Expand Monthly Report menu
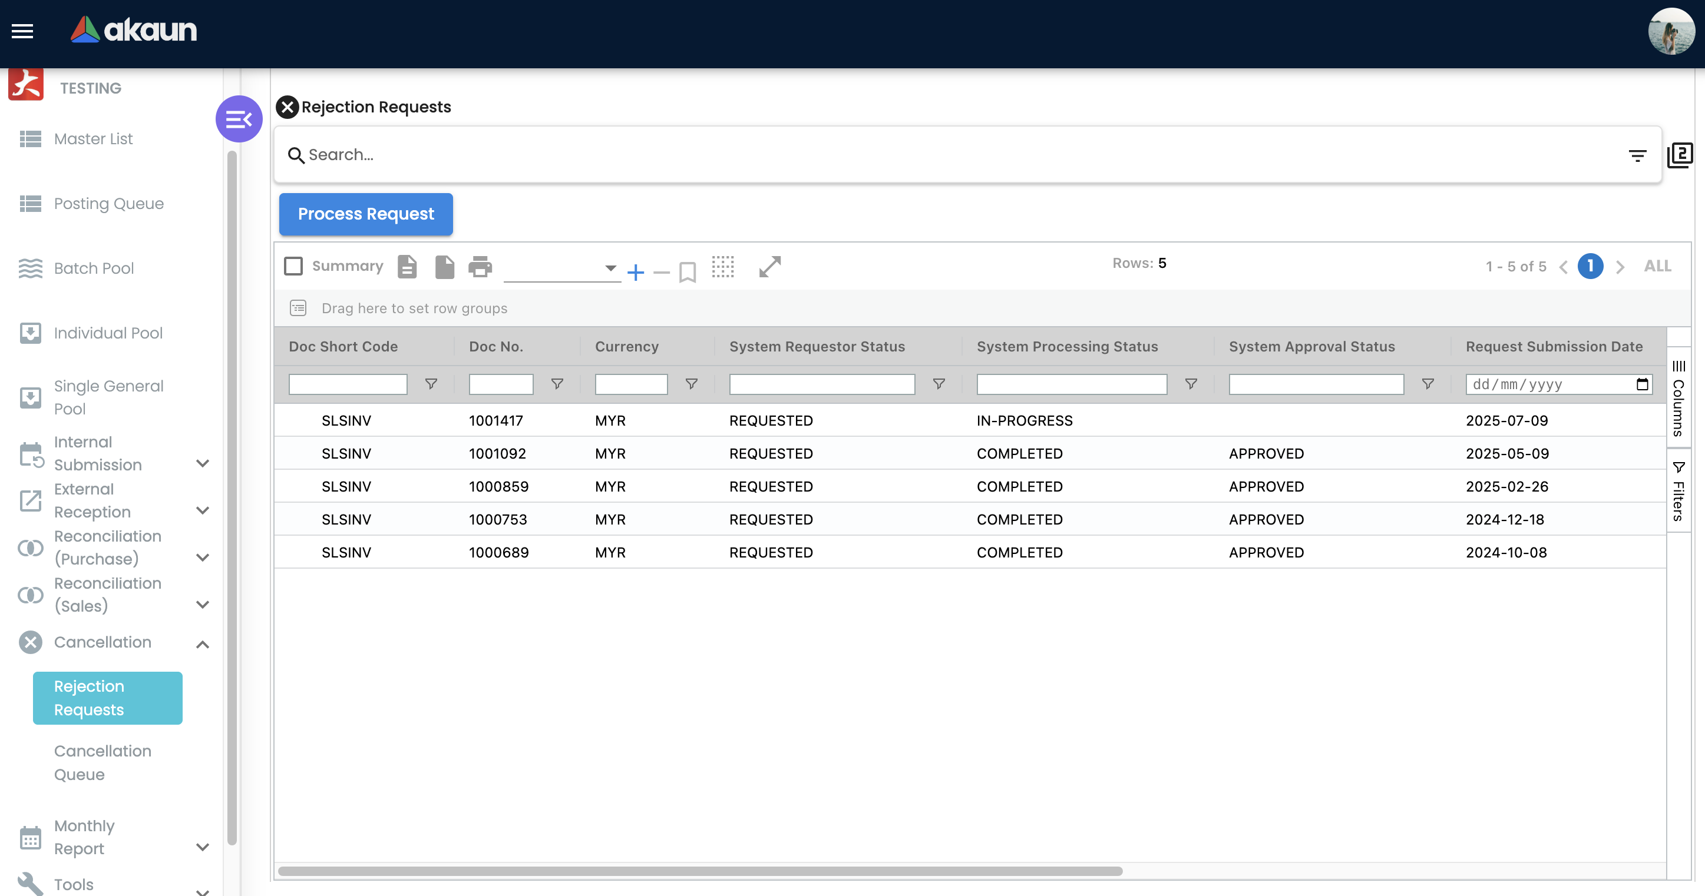1705x896 pixels. point(203,847)
